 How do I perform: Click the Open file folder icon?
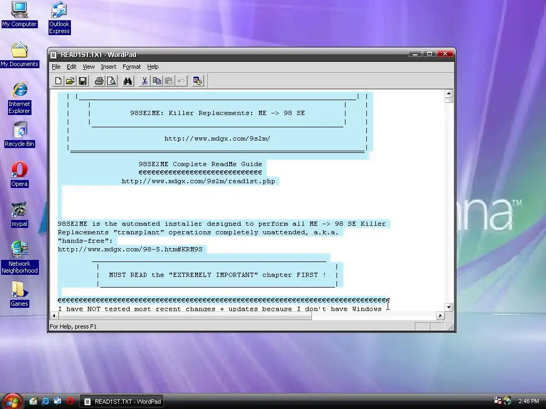pyautogui.click(x=70, y=81)
